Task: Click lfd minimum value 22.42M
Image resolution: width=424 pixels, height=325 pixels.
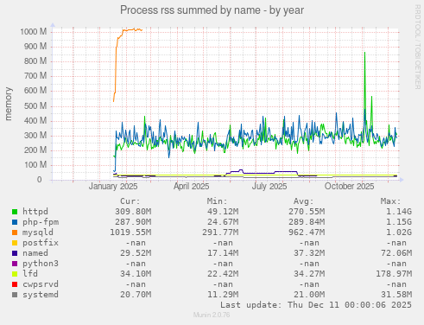Action: [x=223, y=274]
